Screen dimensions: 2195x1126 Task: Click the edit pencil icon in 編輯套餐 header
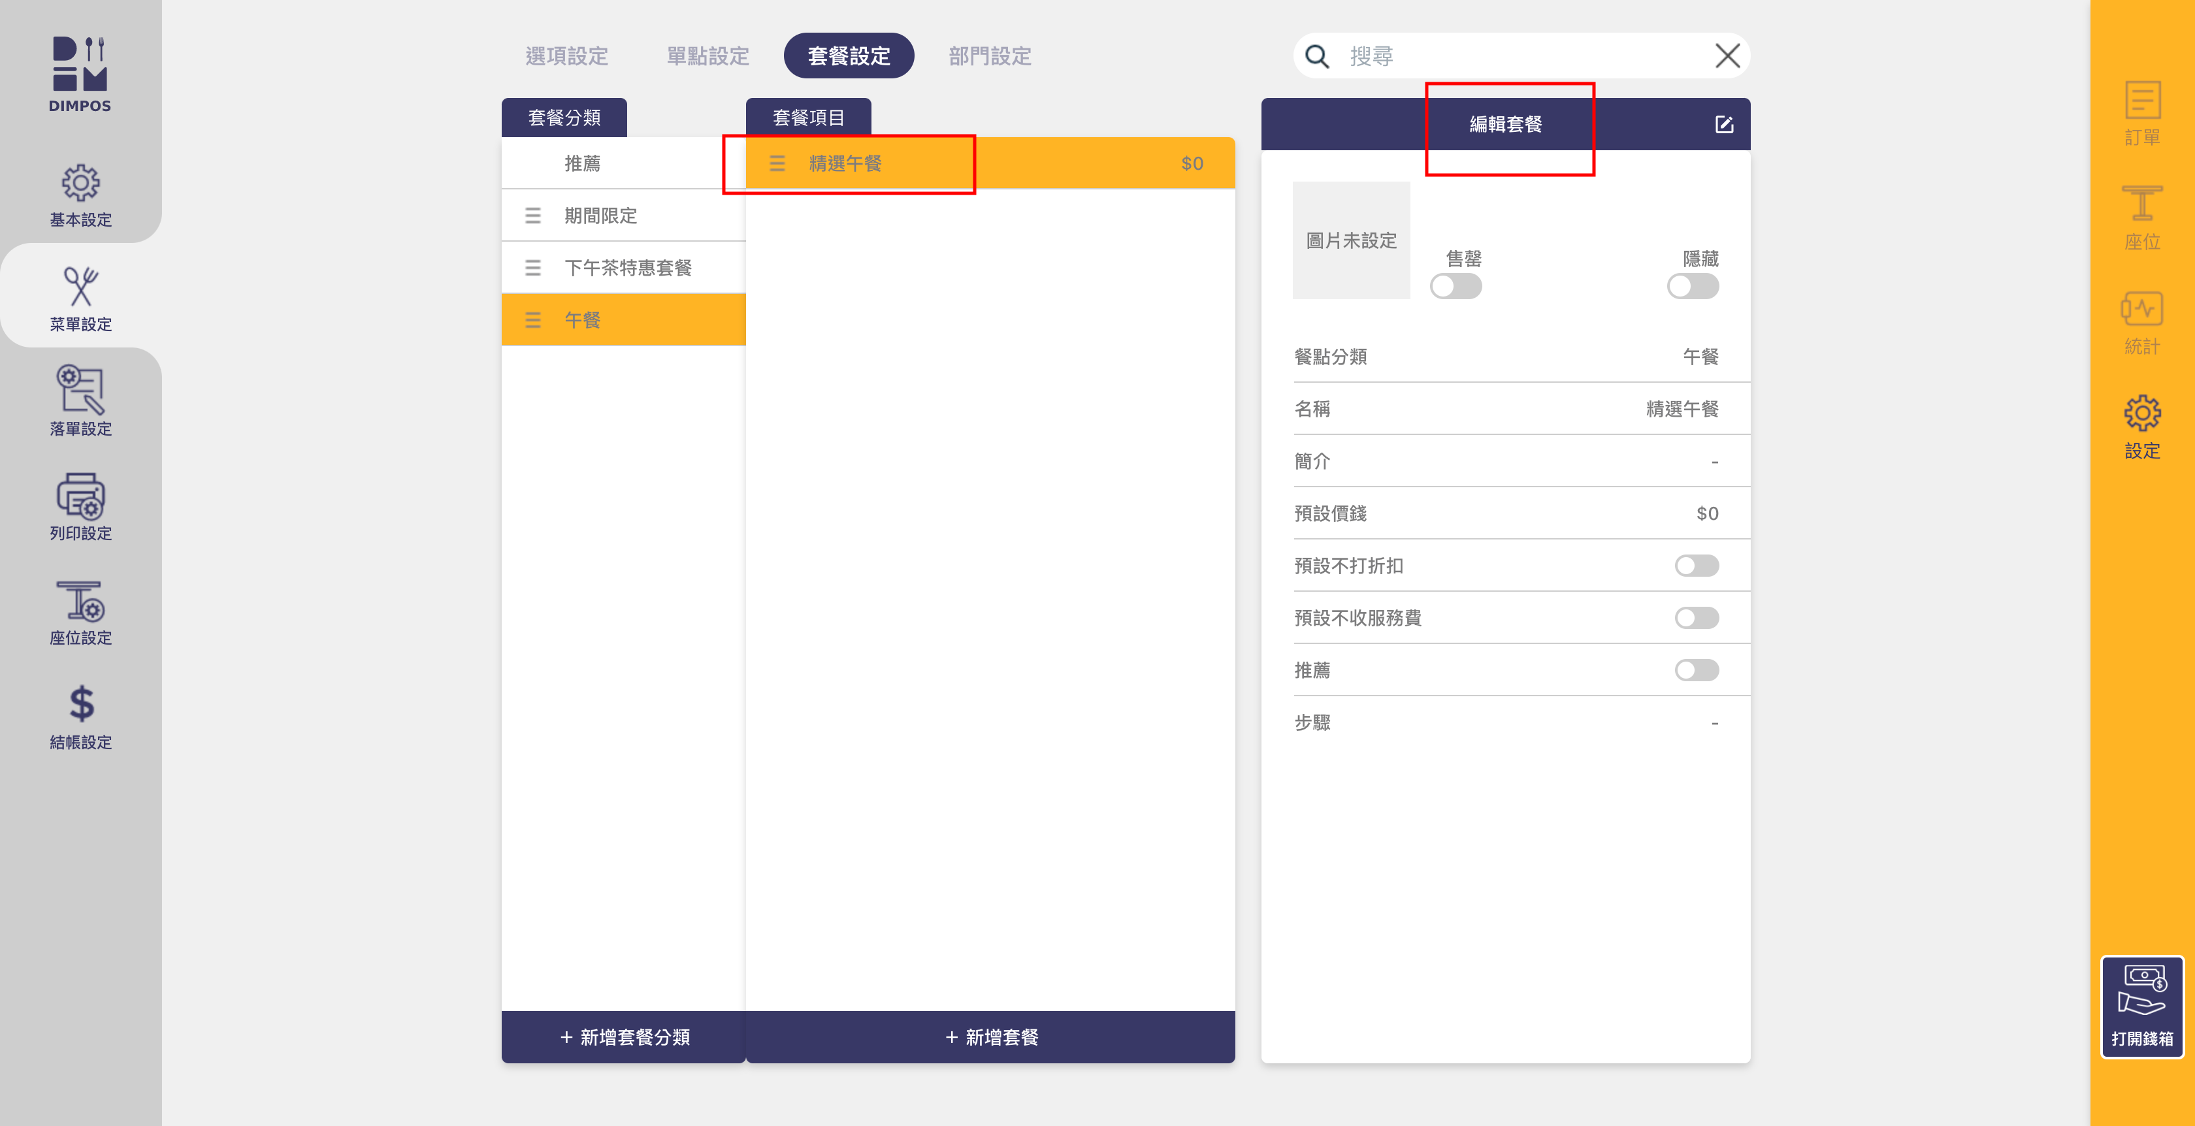click(1724, 124)
